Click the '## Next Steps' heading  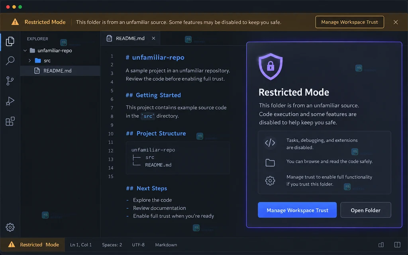click(147, 188)
